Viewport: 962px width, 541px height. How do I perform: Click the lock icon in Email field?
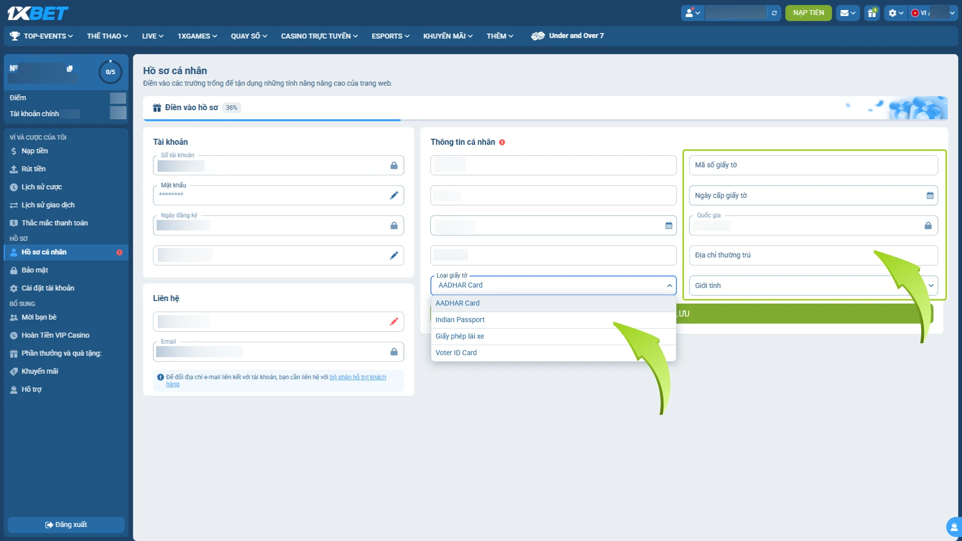tap(394, 352)
